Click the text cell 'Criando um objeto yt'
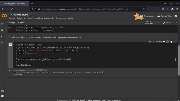 (45, 37)
